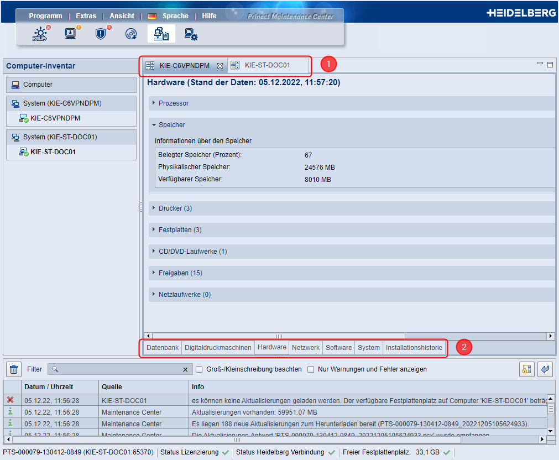
Task: Focus the Filter text input field
Action: (120, 369)
